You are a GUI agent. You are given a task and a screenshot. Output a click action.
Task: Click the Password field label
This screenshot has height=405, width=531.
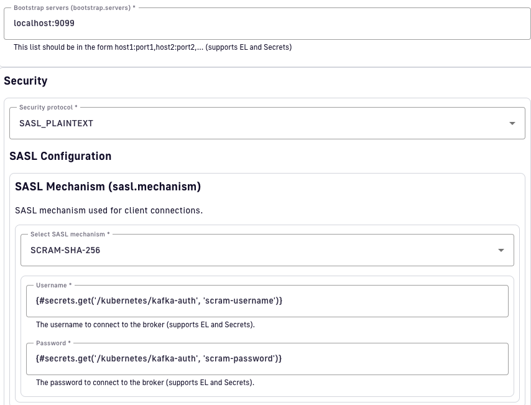coord(53,343)
